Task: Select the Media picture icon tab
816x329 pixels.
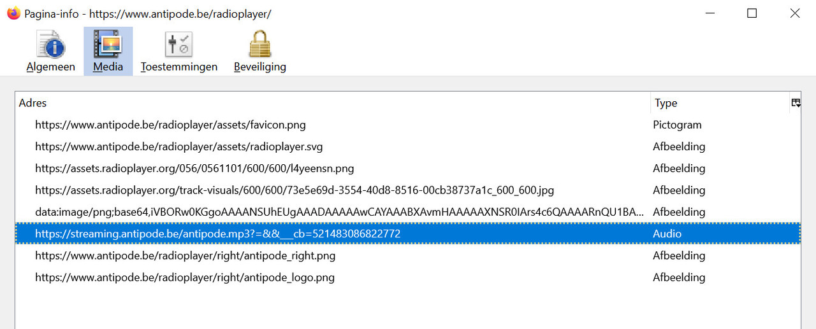Action: coord(108,52)
